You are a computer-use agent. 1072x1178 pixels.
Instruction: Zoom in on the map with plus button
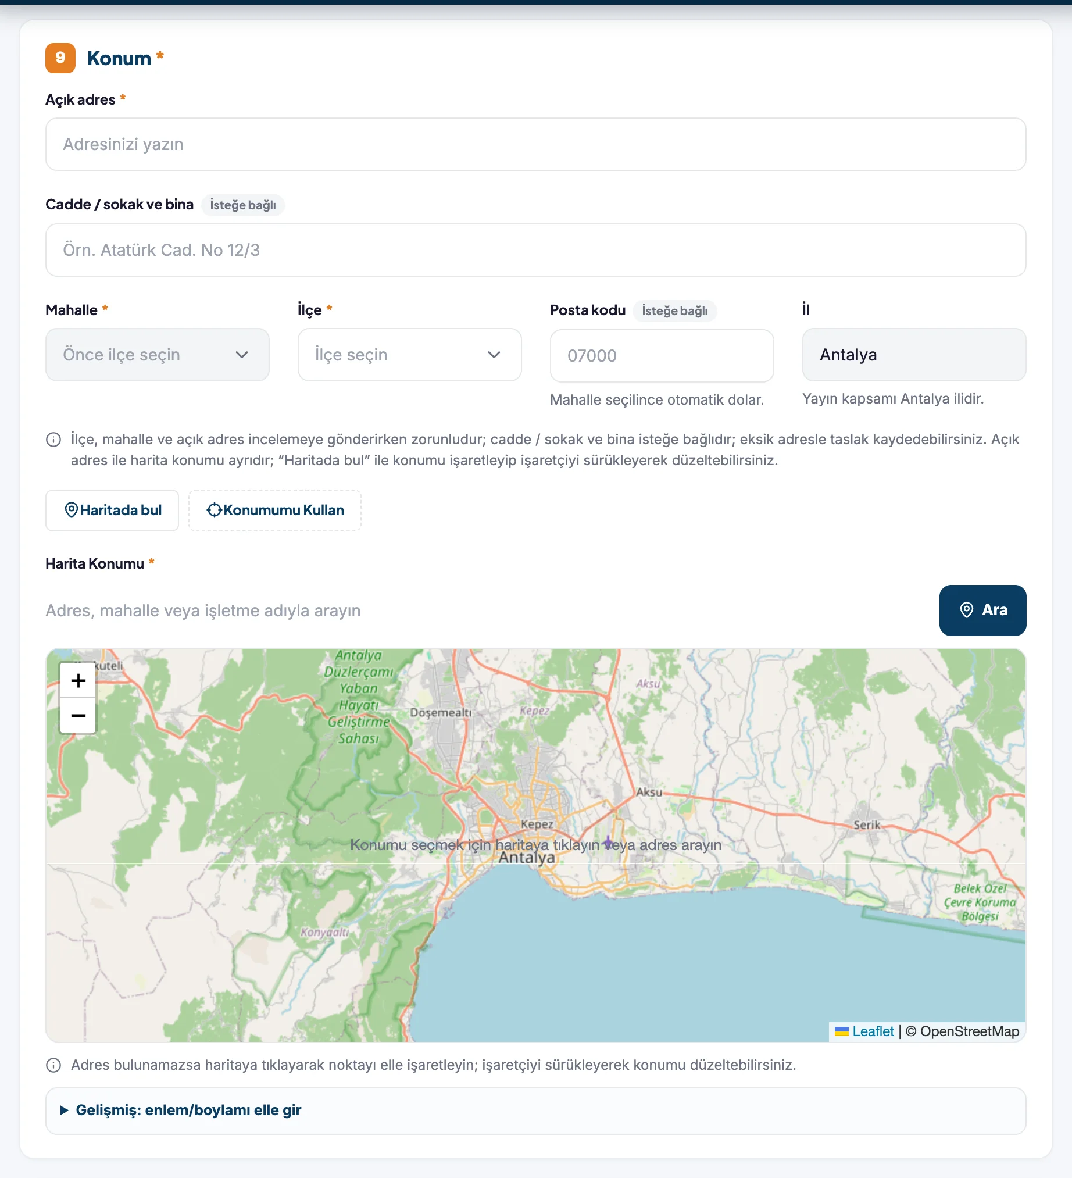click(x=78, y=680)
